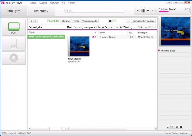Go to Ovi Müzik store
This screenshot has height=136, width=192.
point(41,11)
